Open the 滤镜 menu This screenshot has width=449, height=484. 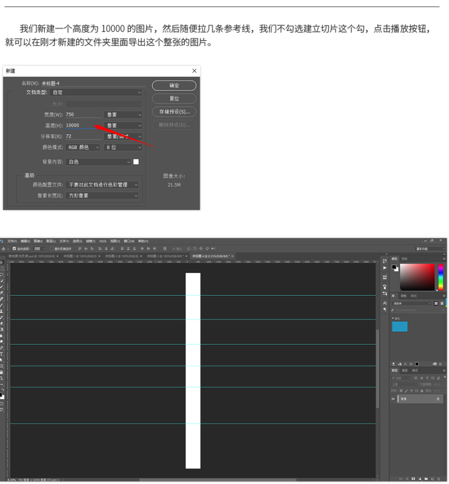[x=89, y=241]
